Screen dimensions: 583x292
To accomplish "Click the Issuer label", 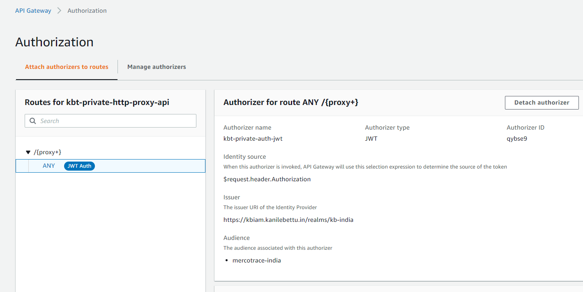I will [232, 197].
